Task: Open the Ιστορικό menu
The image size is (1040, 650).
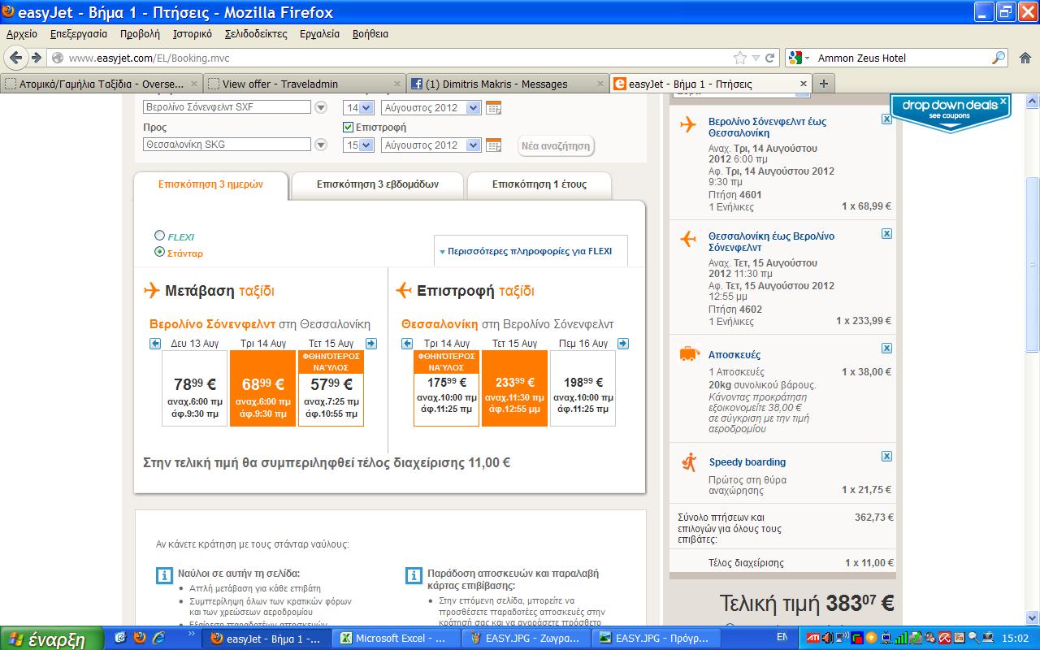Action: [x=193, y=34]
